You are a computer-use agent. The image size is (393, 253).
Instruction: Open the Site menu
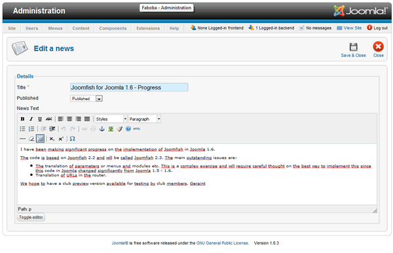point(12,28)
